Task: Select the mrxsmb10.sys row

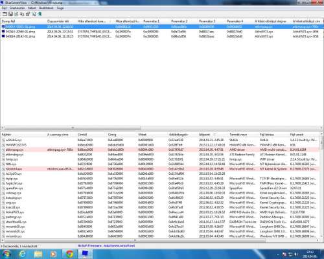Action: (160, 227)
